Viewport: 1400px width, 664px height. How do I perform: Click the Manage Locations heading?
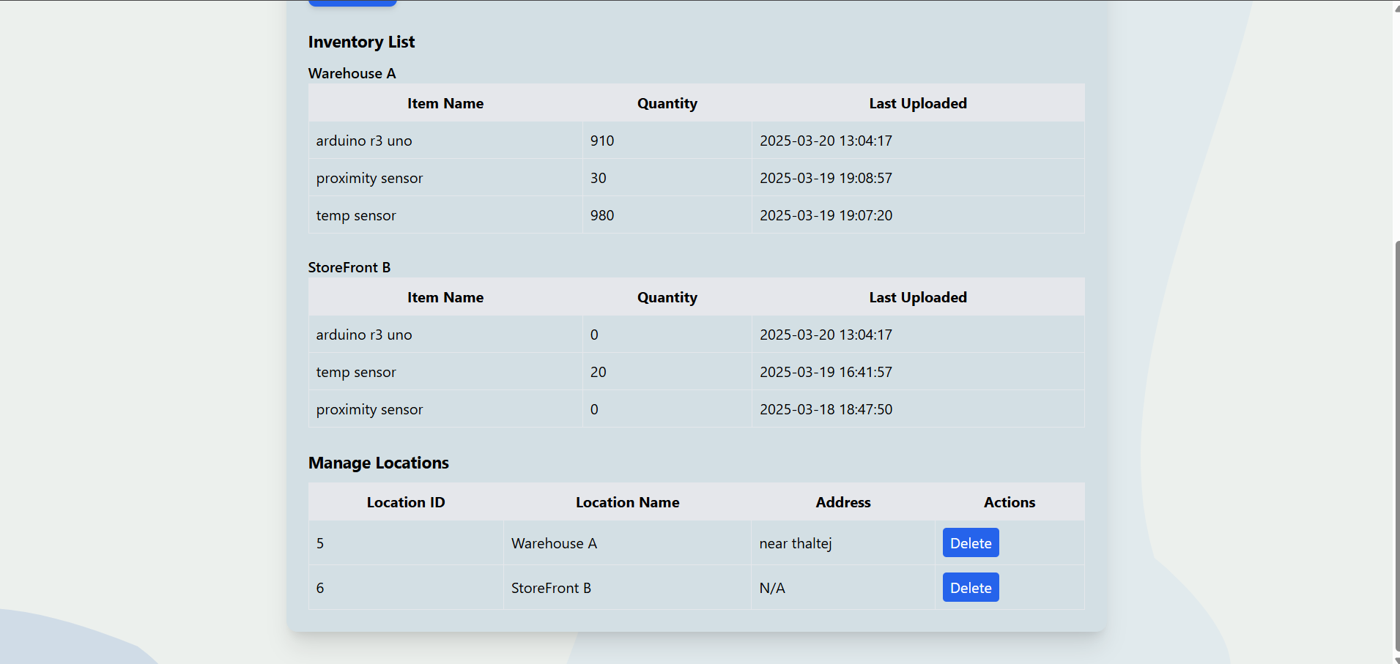378,463
